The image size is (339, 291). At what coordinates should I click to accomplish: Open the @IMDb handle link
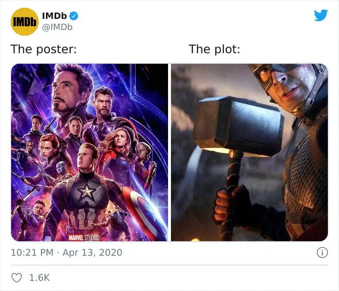click(57, 27)
